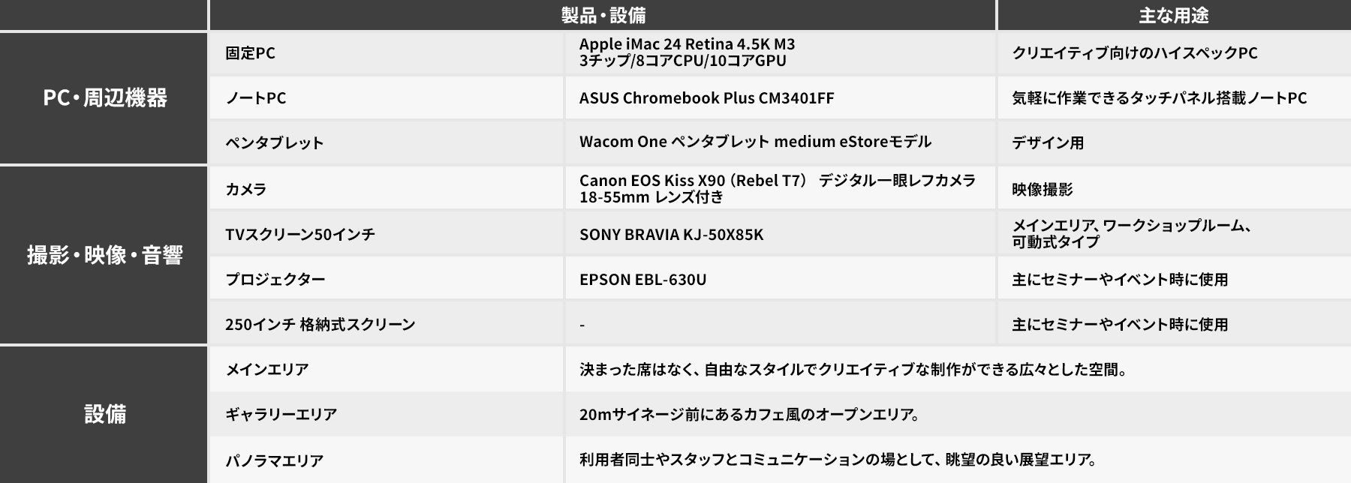Click the 250インチ 格納式スクリーン label
1351x483 pixels.
click(x=320, y=325)
